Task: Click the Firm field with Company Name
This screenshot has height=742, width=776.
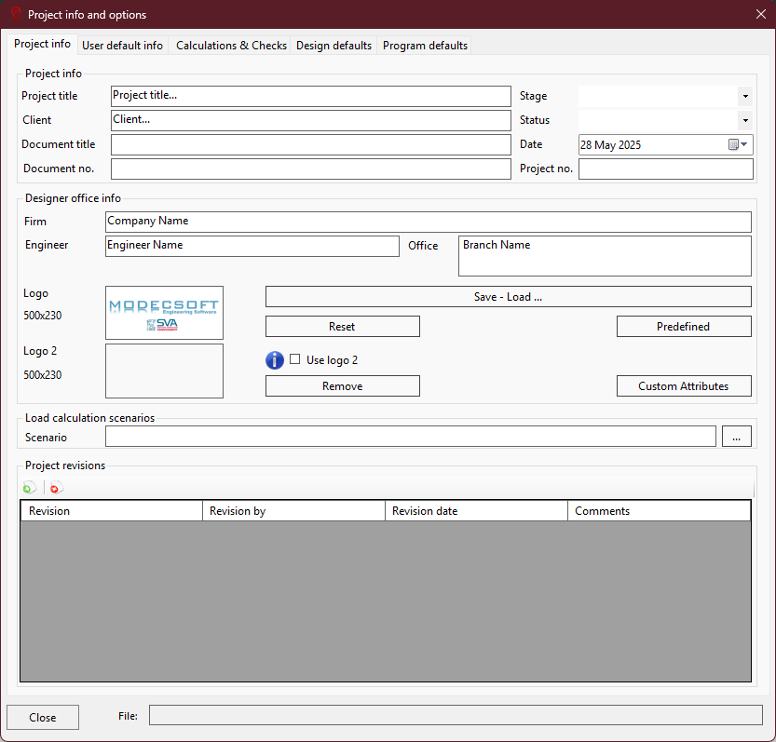Action: tap(429, 223)
